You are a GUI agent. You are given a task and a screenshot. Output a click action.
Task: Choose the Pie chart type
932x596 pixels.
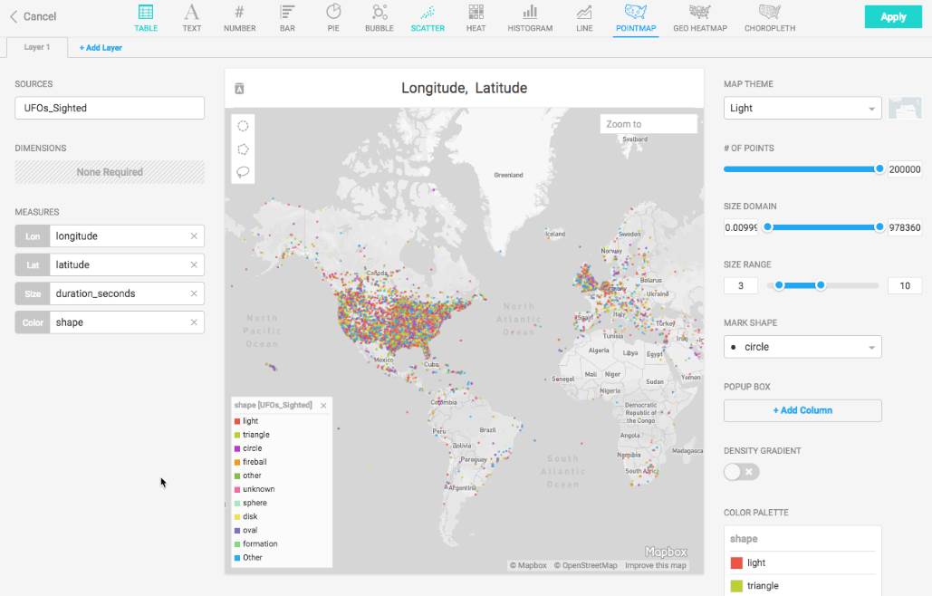(x=333, y=17)
